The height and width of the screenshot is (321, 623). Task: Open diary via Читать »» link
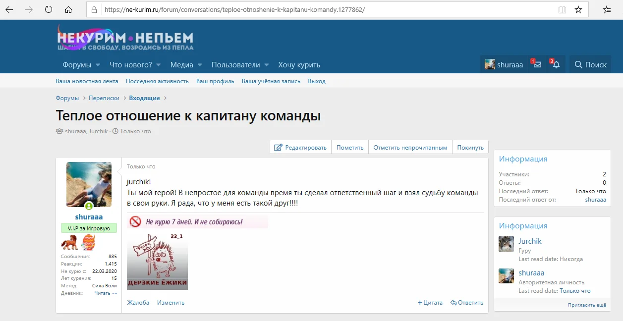tap(106, 293)
